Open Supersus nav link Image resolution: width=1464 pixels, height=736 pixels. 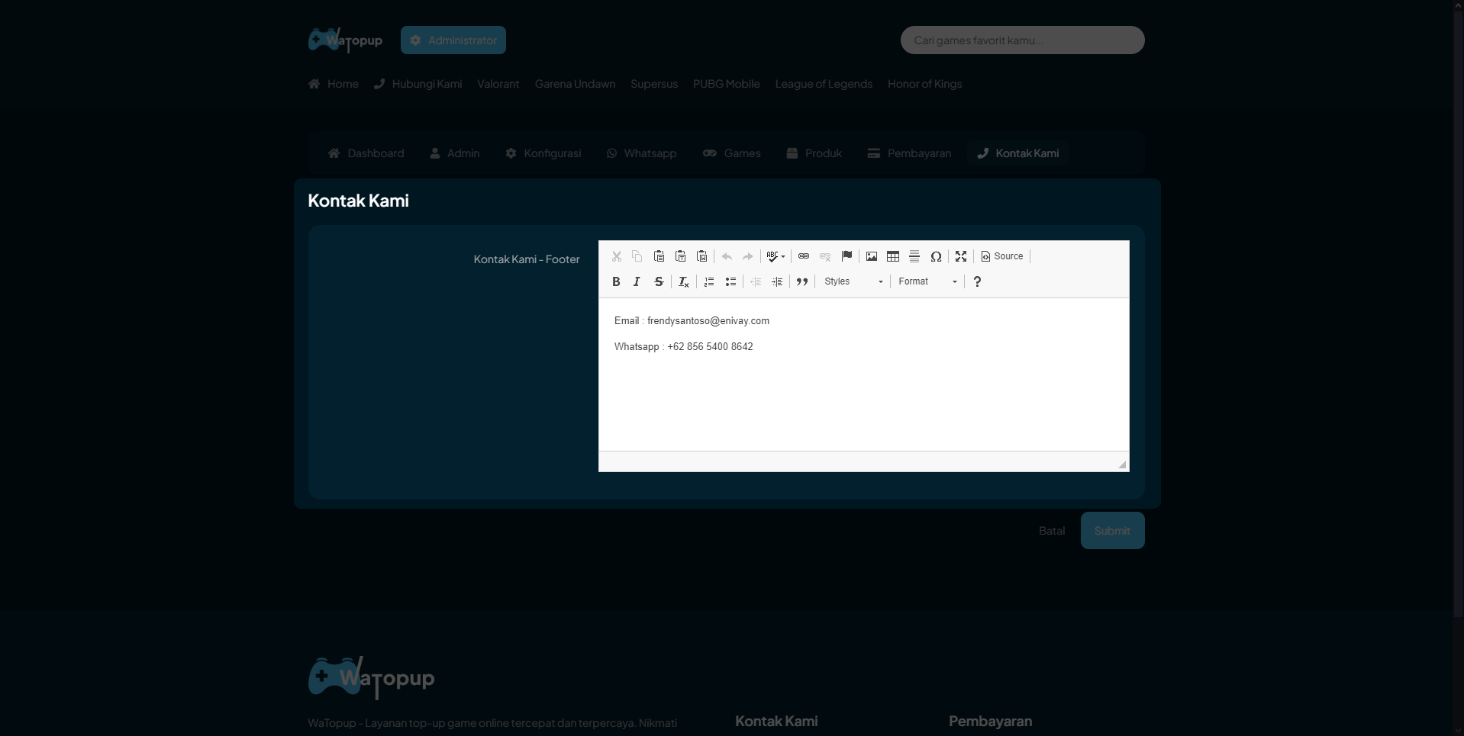[x=654, y=84]
